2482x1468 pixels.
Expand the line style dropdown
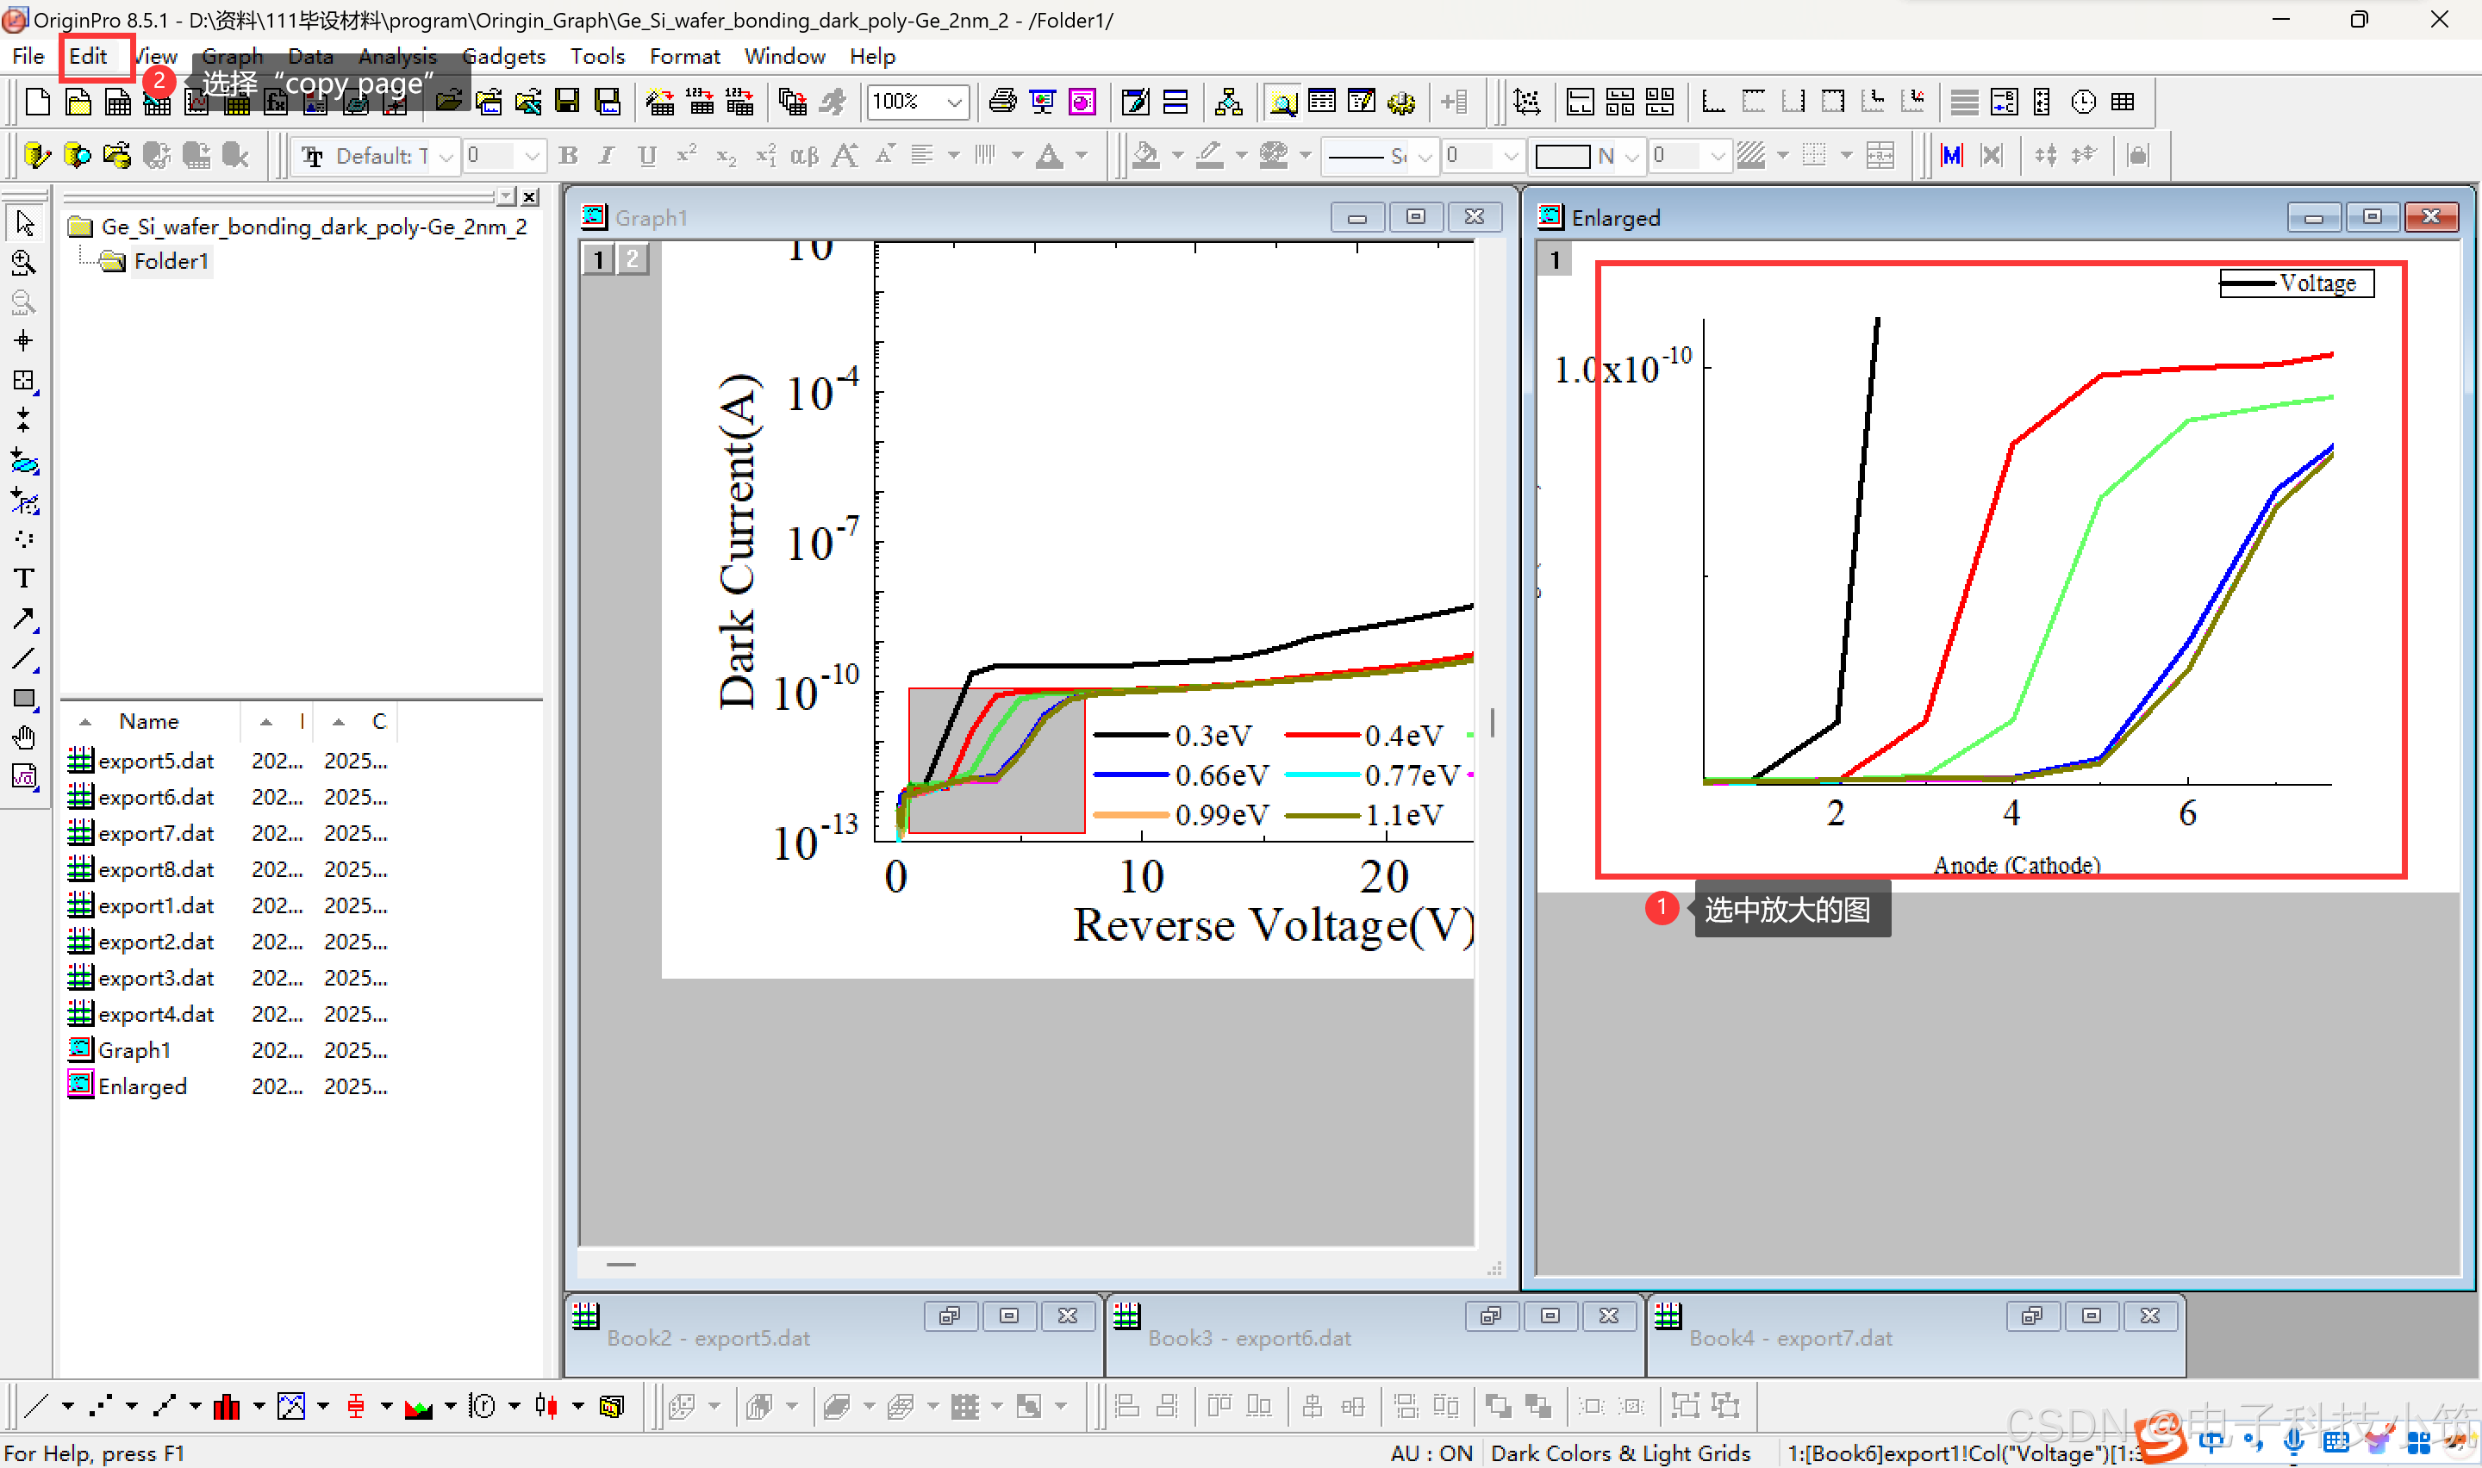tap(1424, 156)
